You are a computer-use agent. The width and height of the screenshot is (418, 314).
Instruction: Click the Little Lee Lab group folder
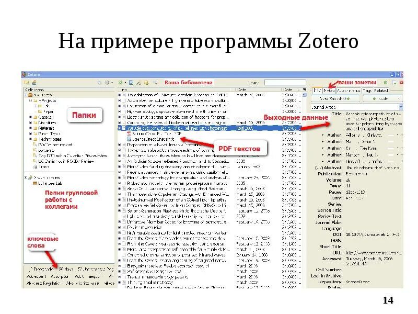48,183
